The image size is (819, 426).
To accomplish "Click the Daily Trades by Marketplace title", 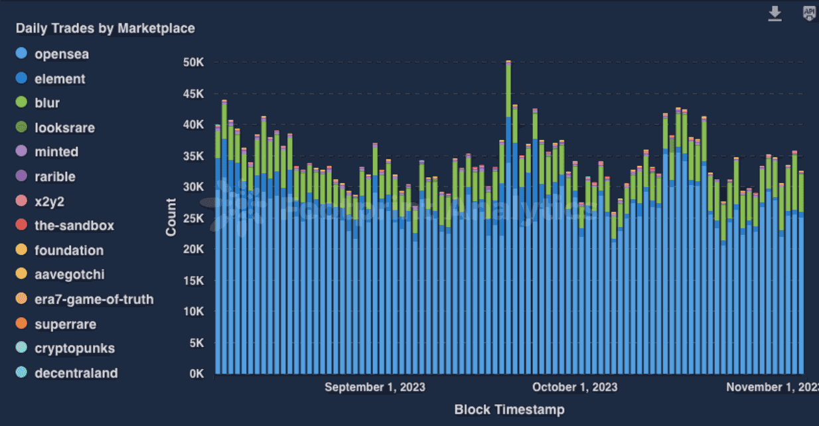I will [105, 28].
